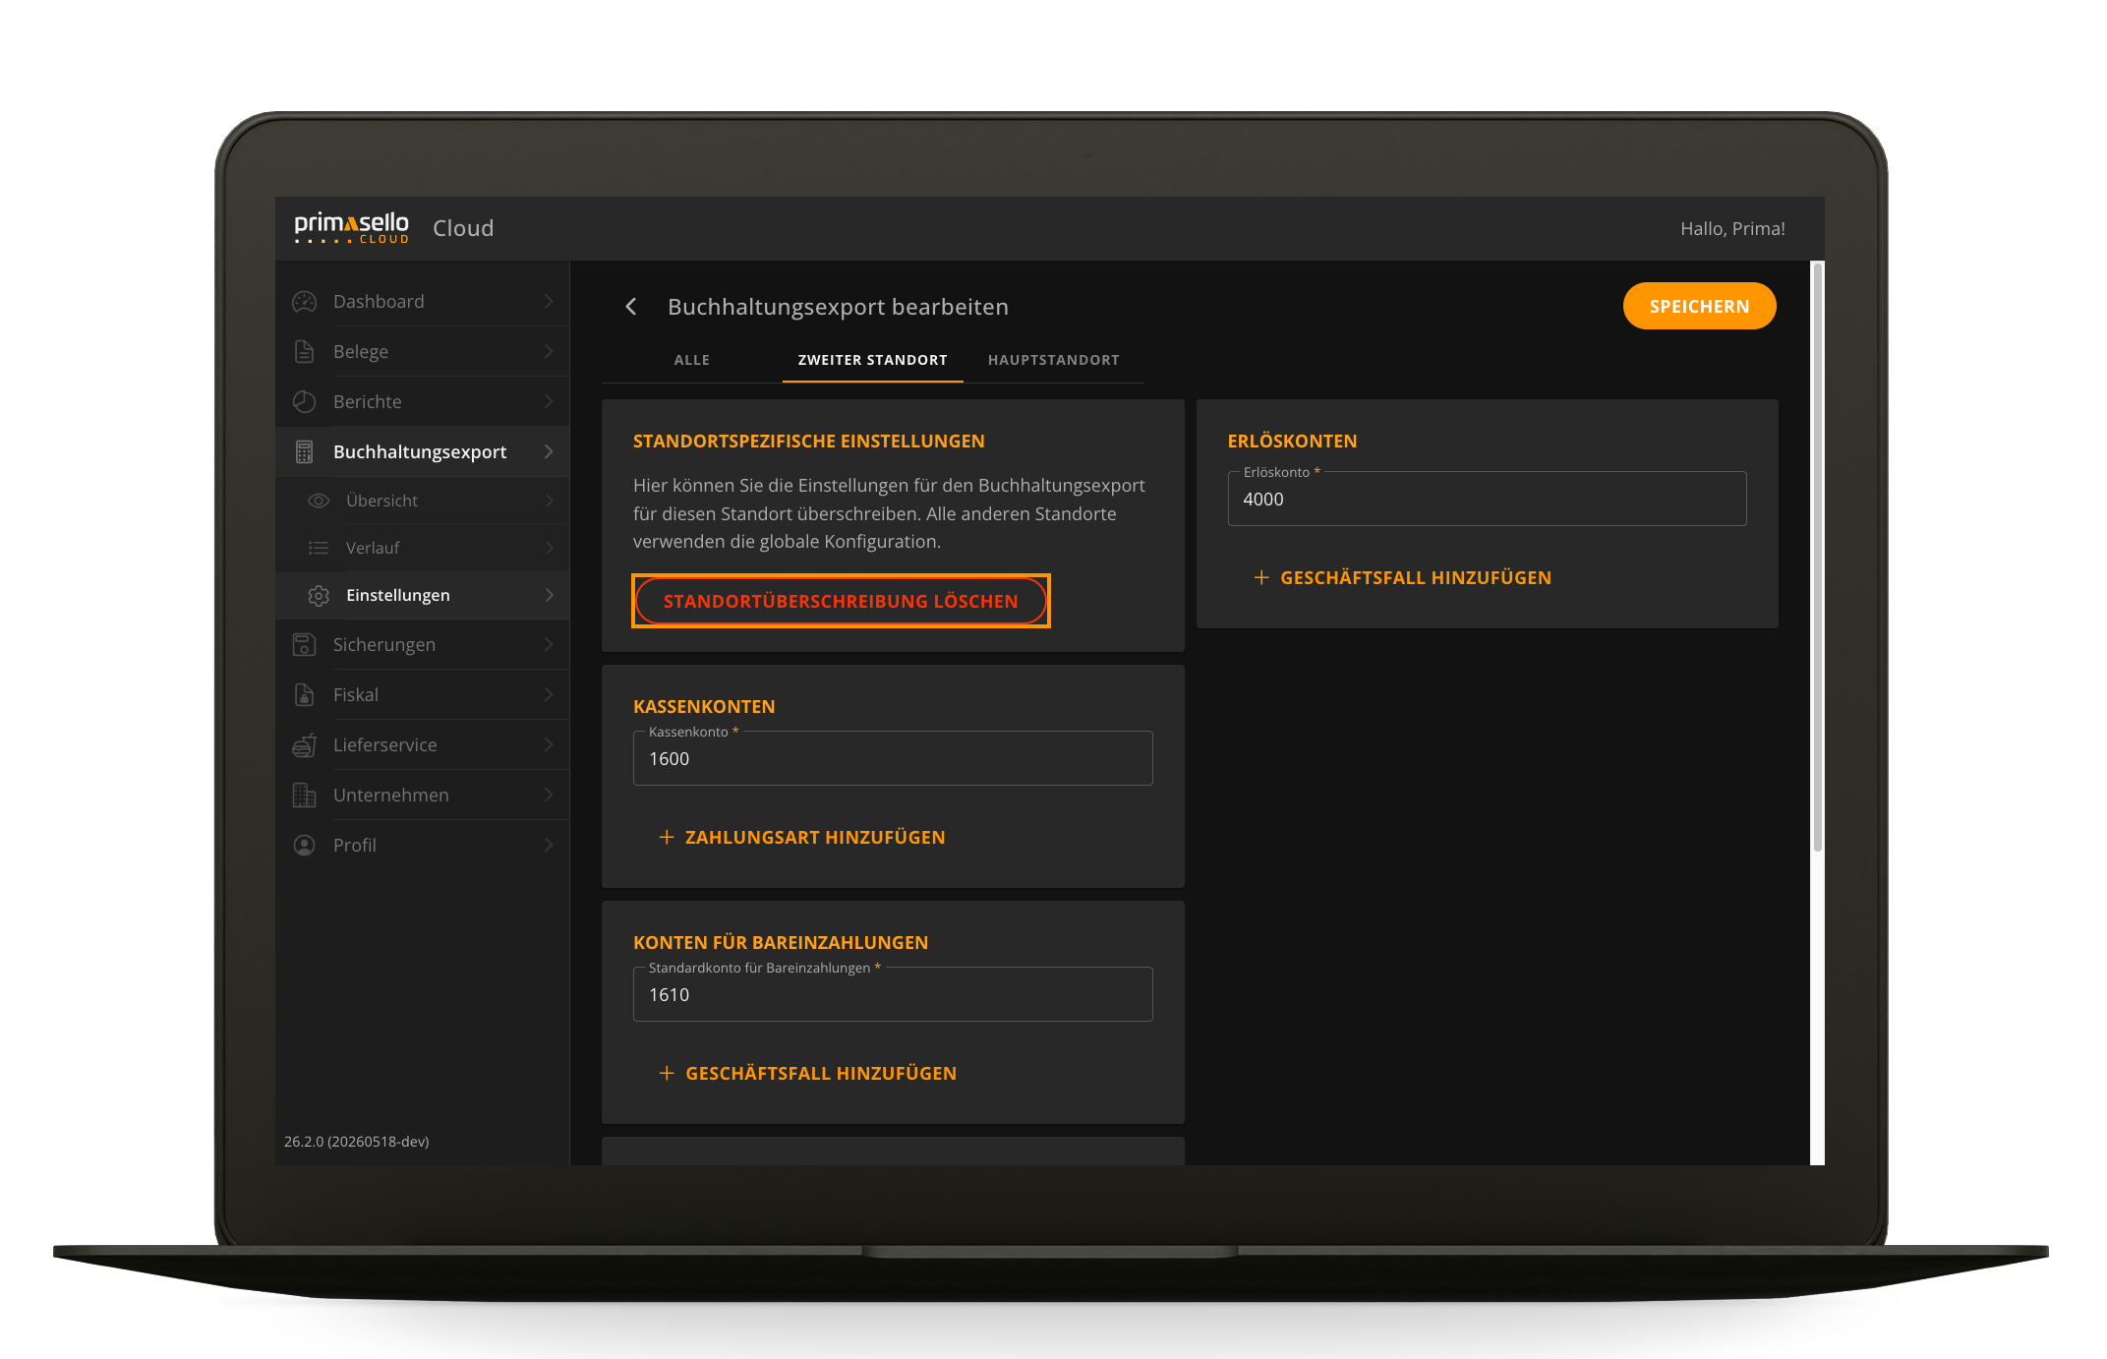The image size is (2107, 1359).
Task: Open the Lieferservice menu label
Action: pos(385,745)
